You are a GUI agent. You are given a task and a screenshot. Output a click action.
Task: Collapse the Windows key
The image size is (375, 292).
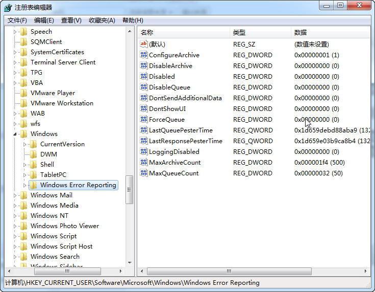(15, 134)
